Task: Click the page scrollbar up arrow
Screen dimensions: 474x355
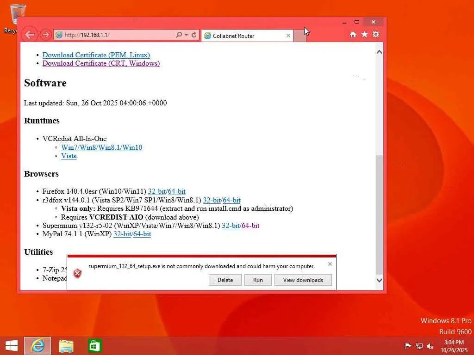Action: [x=379, y=52]
